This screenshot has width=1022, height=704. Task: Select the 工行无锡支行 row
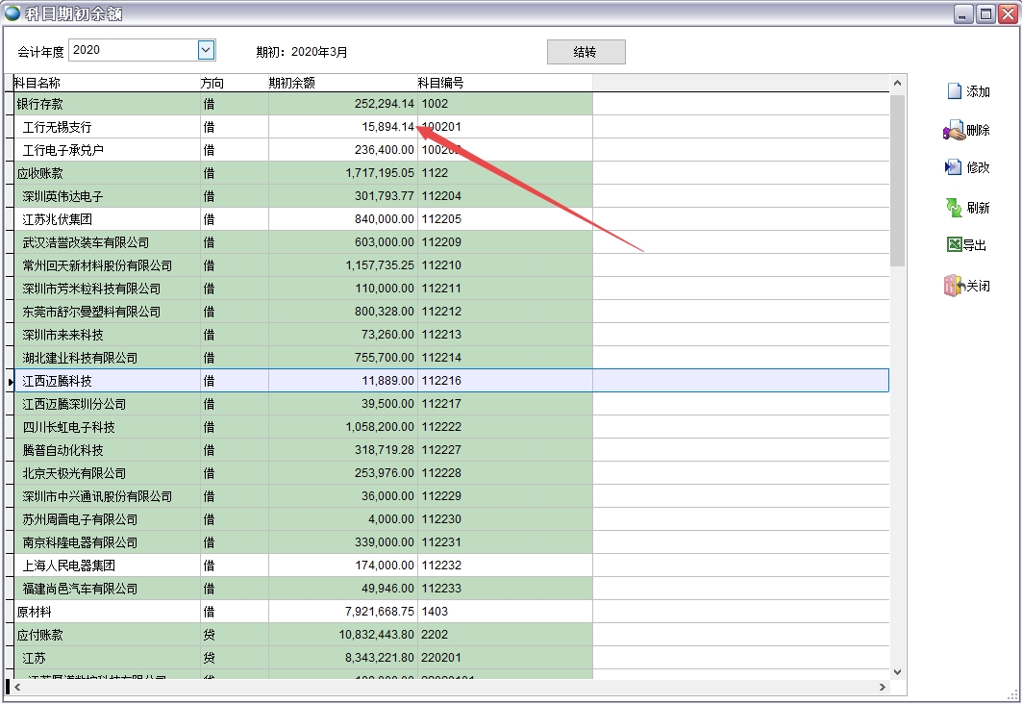pyautogui.click(x=106, y=127)
